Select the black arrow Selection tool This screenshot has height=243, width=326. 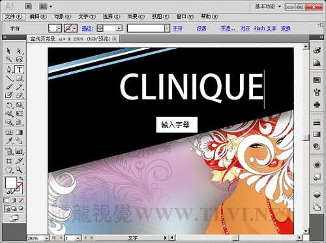click(8, 51)
